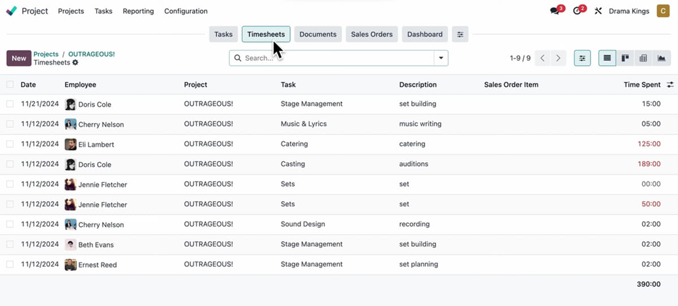The width and height of the screenshot is (678, 306).
Task: Click the 390:00 total value
Action: pos(649,285)
